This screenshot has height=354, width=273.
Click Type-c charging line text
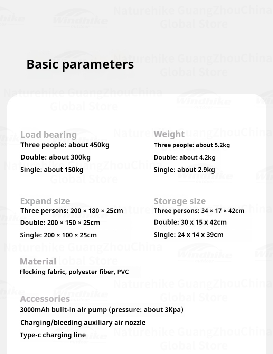53,335
